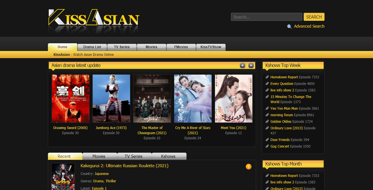Open the Advanced Search link
Viewport: 373px width, 190px height.
tap(309, 26)
